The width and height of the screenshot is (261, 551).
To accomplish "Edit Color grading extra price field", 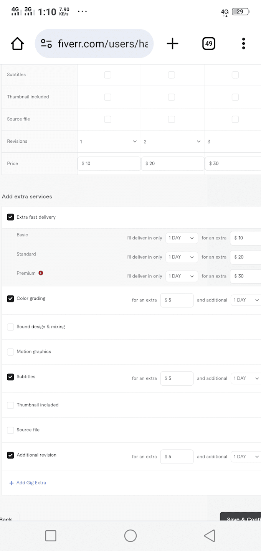I will (177, 300).
